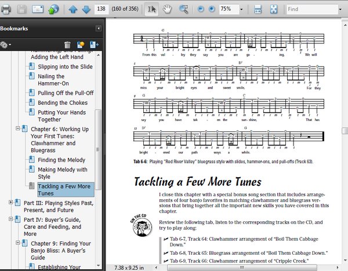Open Putting Your Hands Together bookmark
This screenshot has width=348, height=271.
click(x=61, y=116)
